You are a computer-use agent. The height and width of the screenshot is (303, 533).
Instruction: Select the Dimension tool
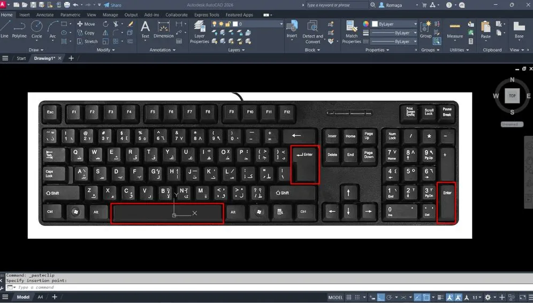click(163, 29)
